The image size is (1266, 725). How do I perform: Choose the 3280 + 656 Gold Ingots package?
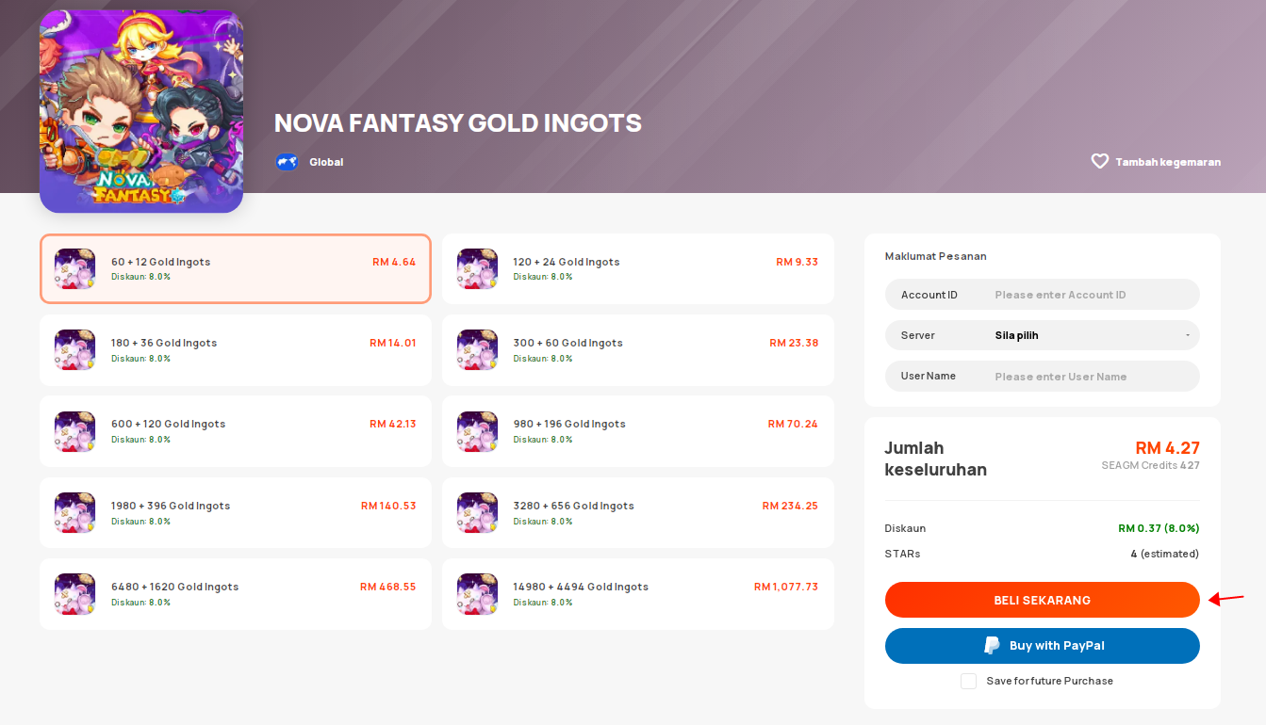click(637, 512)
